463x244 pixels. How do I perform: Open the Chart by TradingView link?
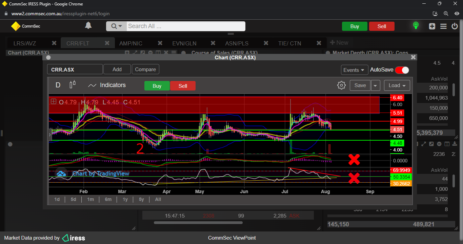(x=101, y=174)
